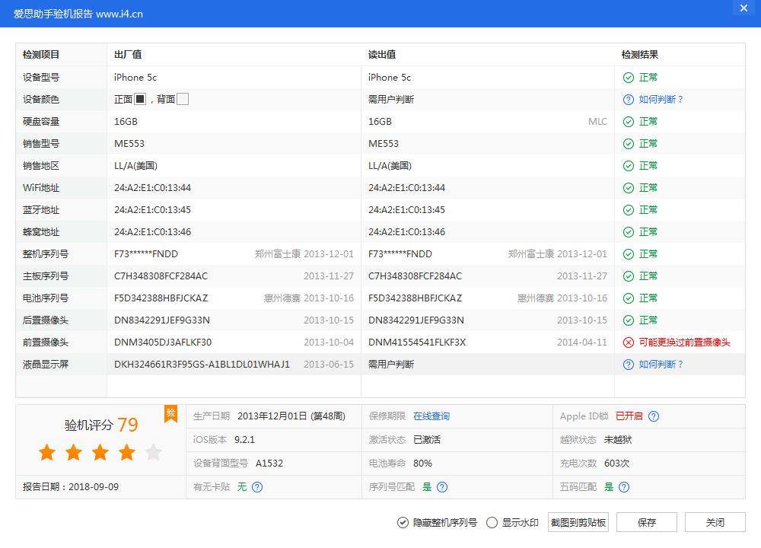This screenshot has height=548, width=761.
Task: Click the red error icon for 前置摄像头
Action: pyautogui.click(x=628, y=342)
